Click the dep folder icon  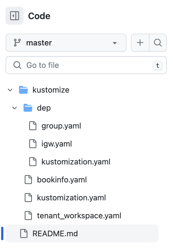[x=28, y=108]
